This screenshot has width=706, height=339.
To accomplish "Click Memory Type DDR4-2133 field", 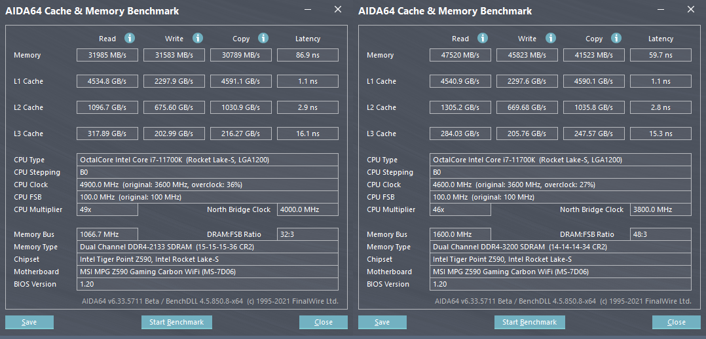I will click(208, 247).
